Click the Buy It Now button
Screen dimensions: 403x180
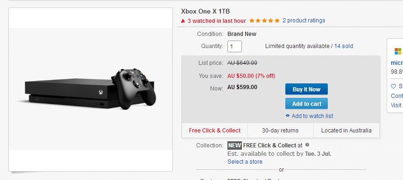306,89
